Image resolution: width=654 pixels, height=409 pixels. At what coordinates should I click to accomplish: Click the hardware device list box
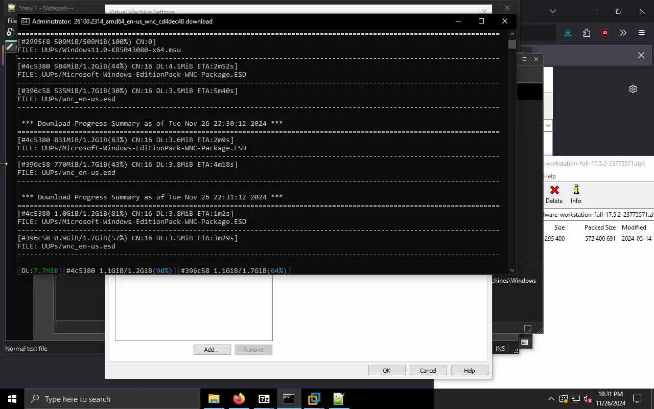tap(194, 307)
